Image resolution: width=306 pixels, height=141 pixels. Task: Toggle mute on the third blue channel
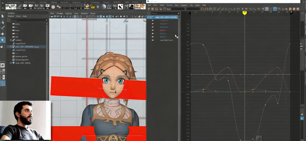pos(153,27)
